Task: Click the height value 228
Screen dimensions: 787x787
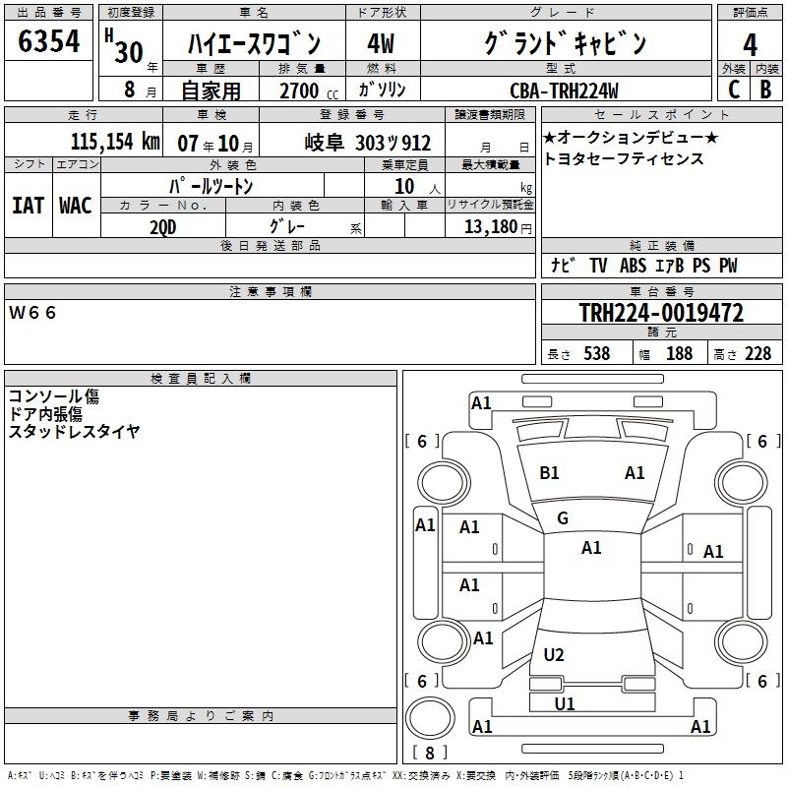Action: coord(757,353)
